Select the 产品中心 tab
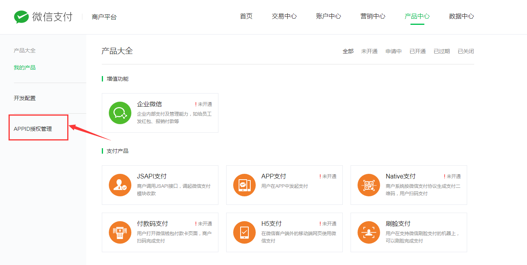This screenshot has width=527, height=265. [x=417, y=16]
